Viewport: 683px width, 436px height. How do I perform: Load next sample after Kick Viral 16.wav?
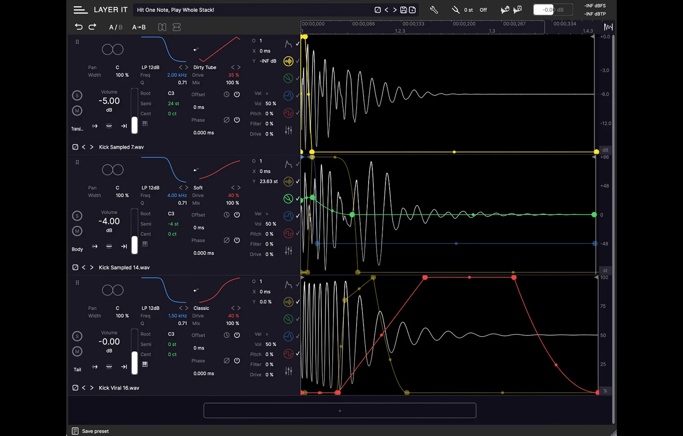[92, 388]
